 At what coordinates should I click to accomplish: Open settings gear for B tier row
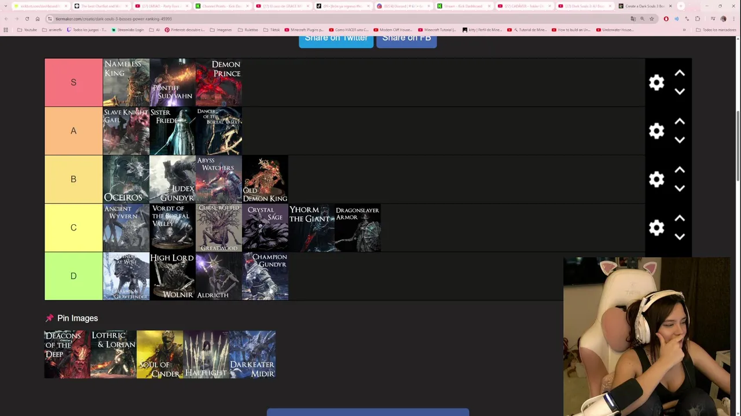[x=656, y=180]
